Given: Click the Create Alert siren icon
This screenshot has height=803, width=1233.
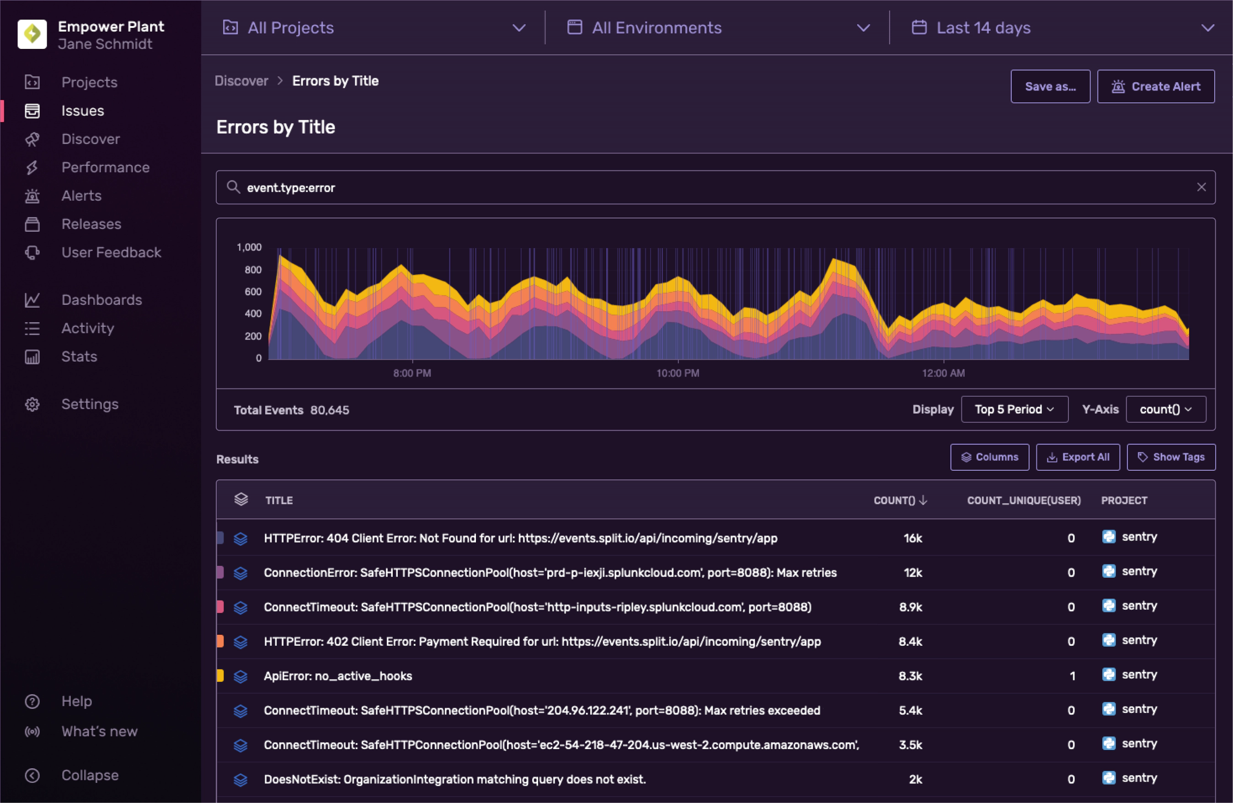Looking at the screenshot, I should pyautogui.click(x=1118, y=86).
